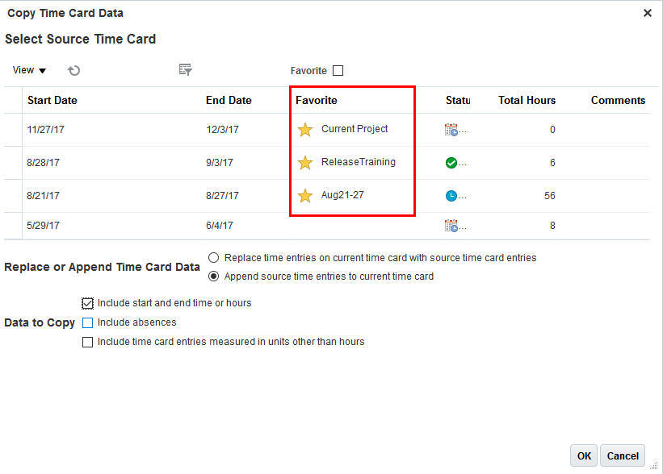The image size is (663, 474).
Task: Click the refresh icon in the toolbar
Action: tap(73, 70)
